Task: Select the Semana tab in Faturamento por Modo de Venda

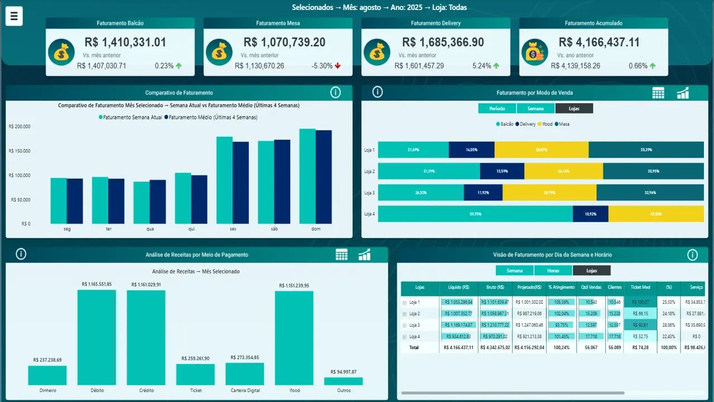Action: (x=535, y=108)
